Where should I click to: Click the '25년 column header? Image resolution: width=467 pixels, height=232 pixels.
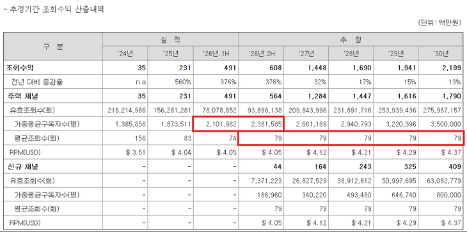(x=170, y=54)
